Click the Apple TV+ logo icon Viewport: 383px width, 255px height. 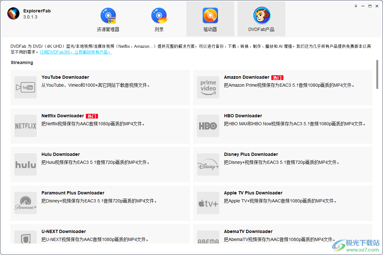pos(208,203)
